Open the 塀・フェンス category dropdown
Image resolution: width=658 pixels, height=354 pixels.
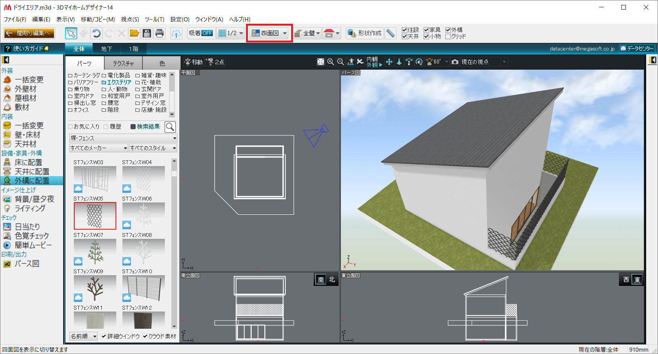(x=123, y=138)
